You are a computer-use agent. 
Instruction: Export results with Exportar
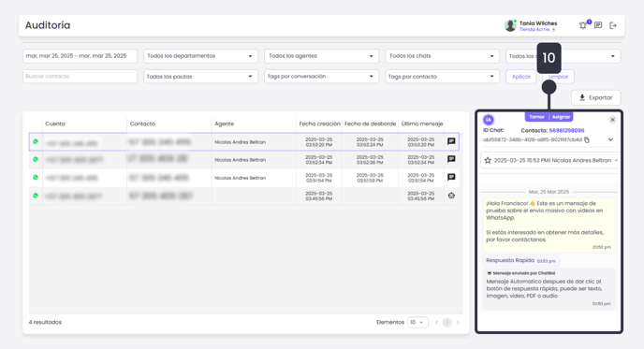pos(596,97)
